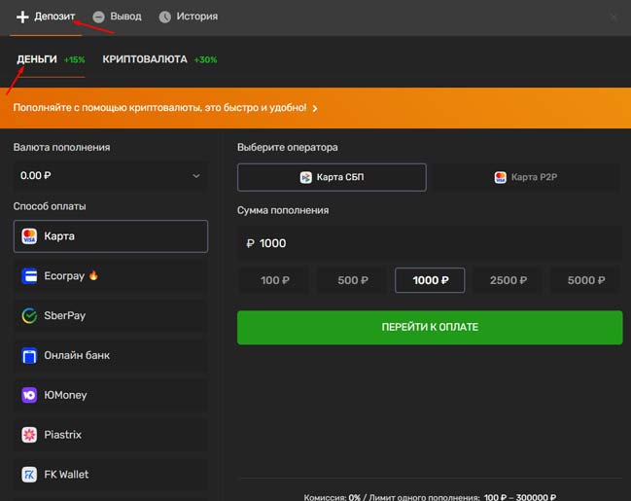The width and height of the screenshot is (631, 501).
Task: Click the SberPay logo icon
Action: pos(29,316)
